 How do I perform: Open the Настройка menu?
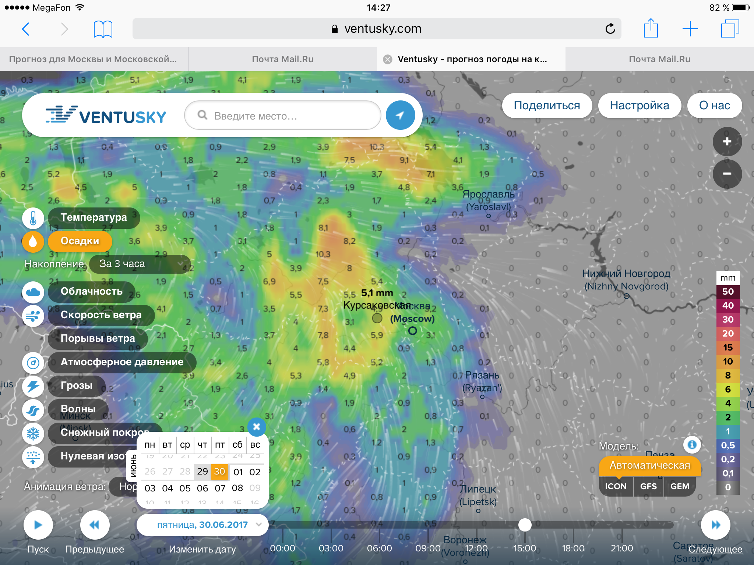[x=639, y=106]
